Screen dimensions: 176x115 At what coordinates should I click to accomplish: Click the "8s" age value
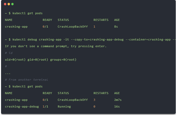point(116,27)
